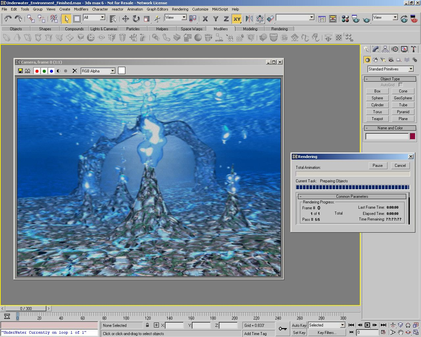Click the Teapot primitive button
Image resolution: width=421 pixels, height=337 pixels.
click(x=377, y=119)
